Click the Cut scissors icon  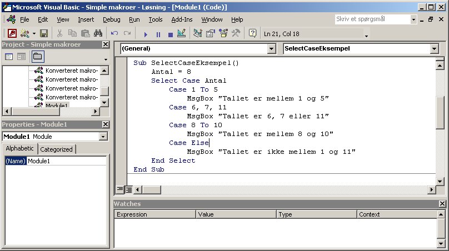[x=59, y=33]
